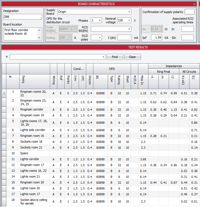The image size is (200, 207).
Task: Click the Designation field containing DB6
Action: coord(22,17)
